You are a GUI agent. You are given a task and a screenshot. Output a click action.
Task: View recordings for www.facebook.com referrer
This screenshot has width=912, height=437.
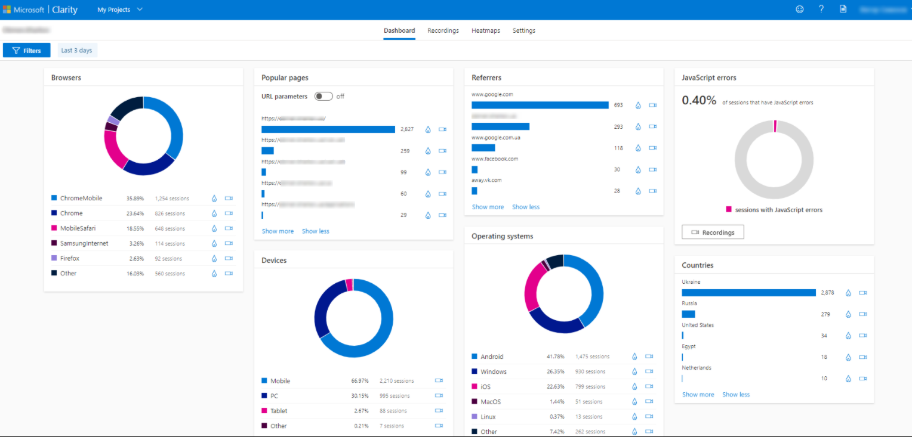pos(652,170)
